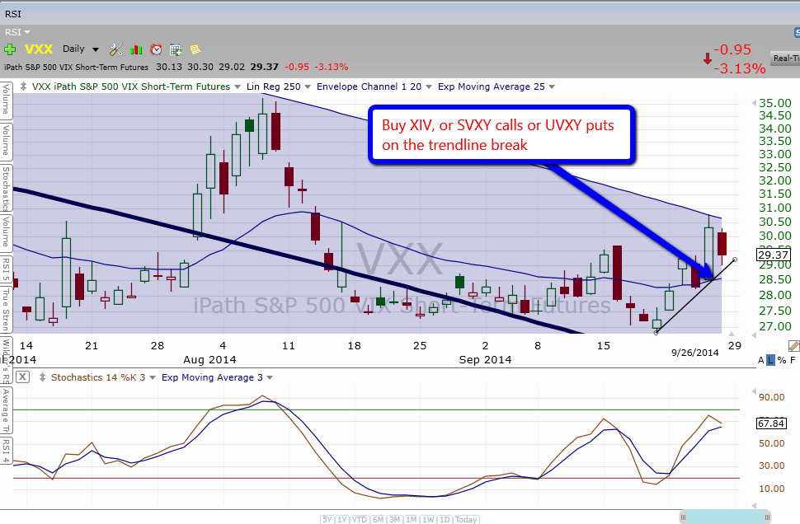Screen dimensions: 800x524
Task: Open the alarm clock alert icon
Action: click(x=156, y=49)
